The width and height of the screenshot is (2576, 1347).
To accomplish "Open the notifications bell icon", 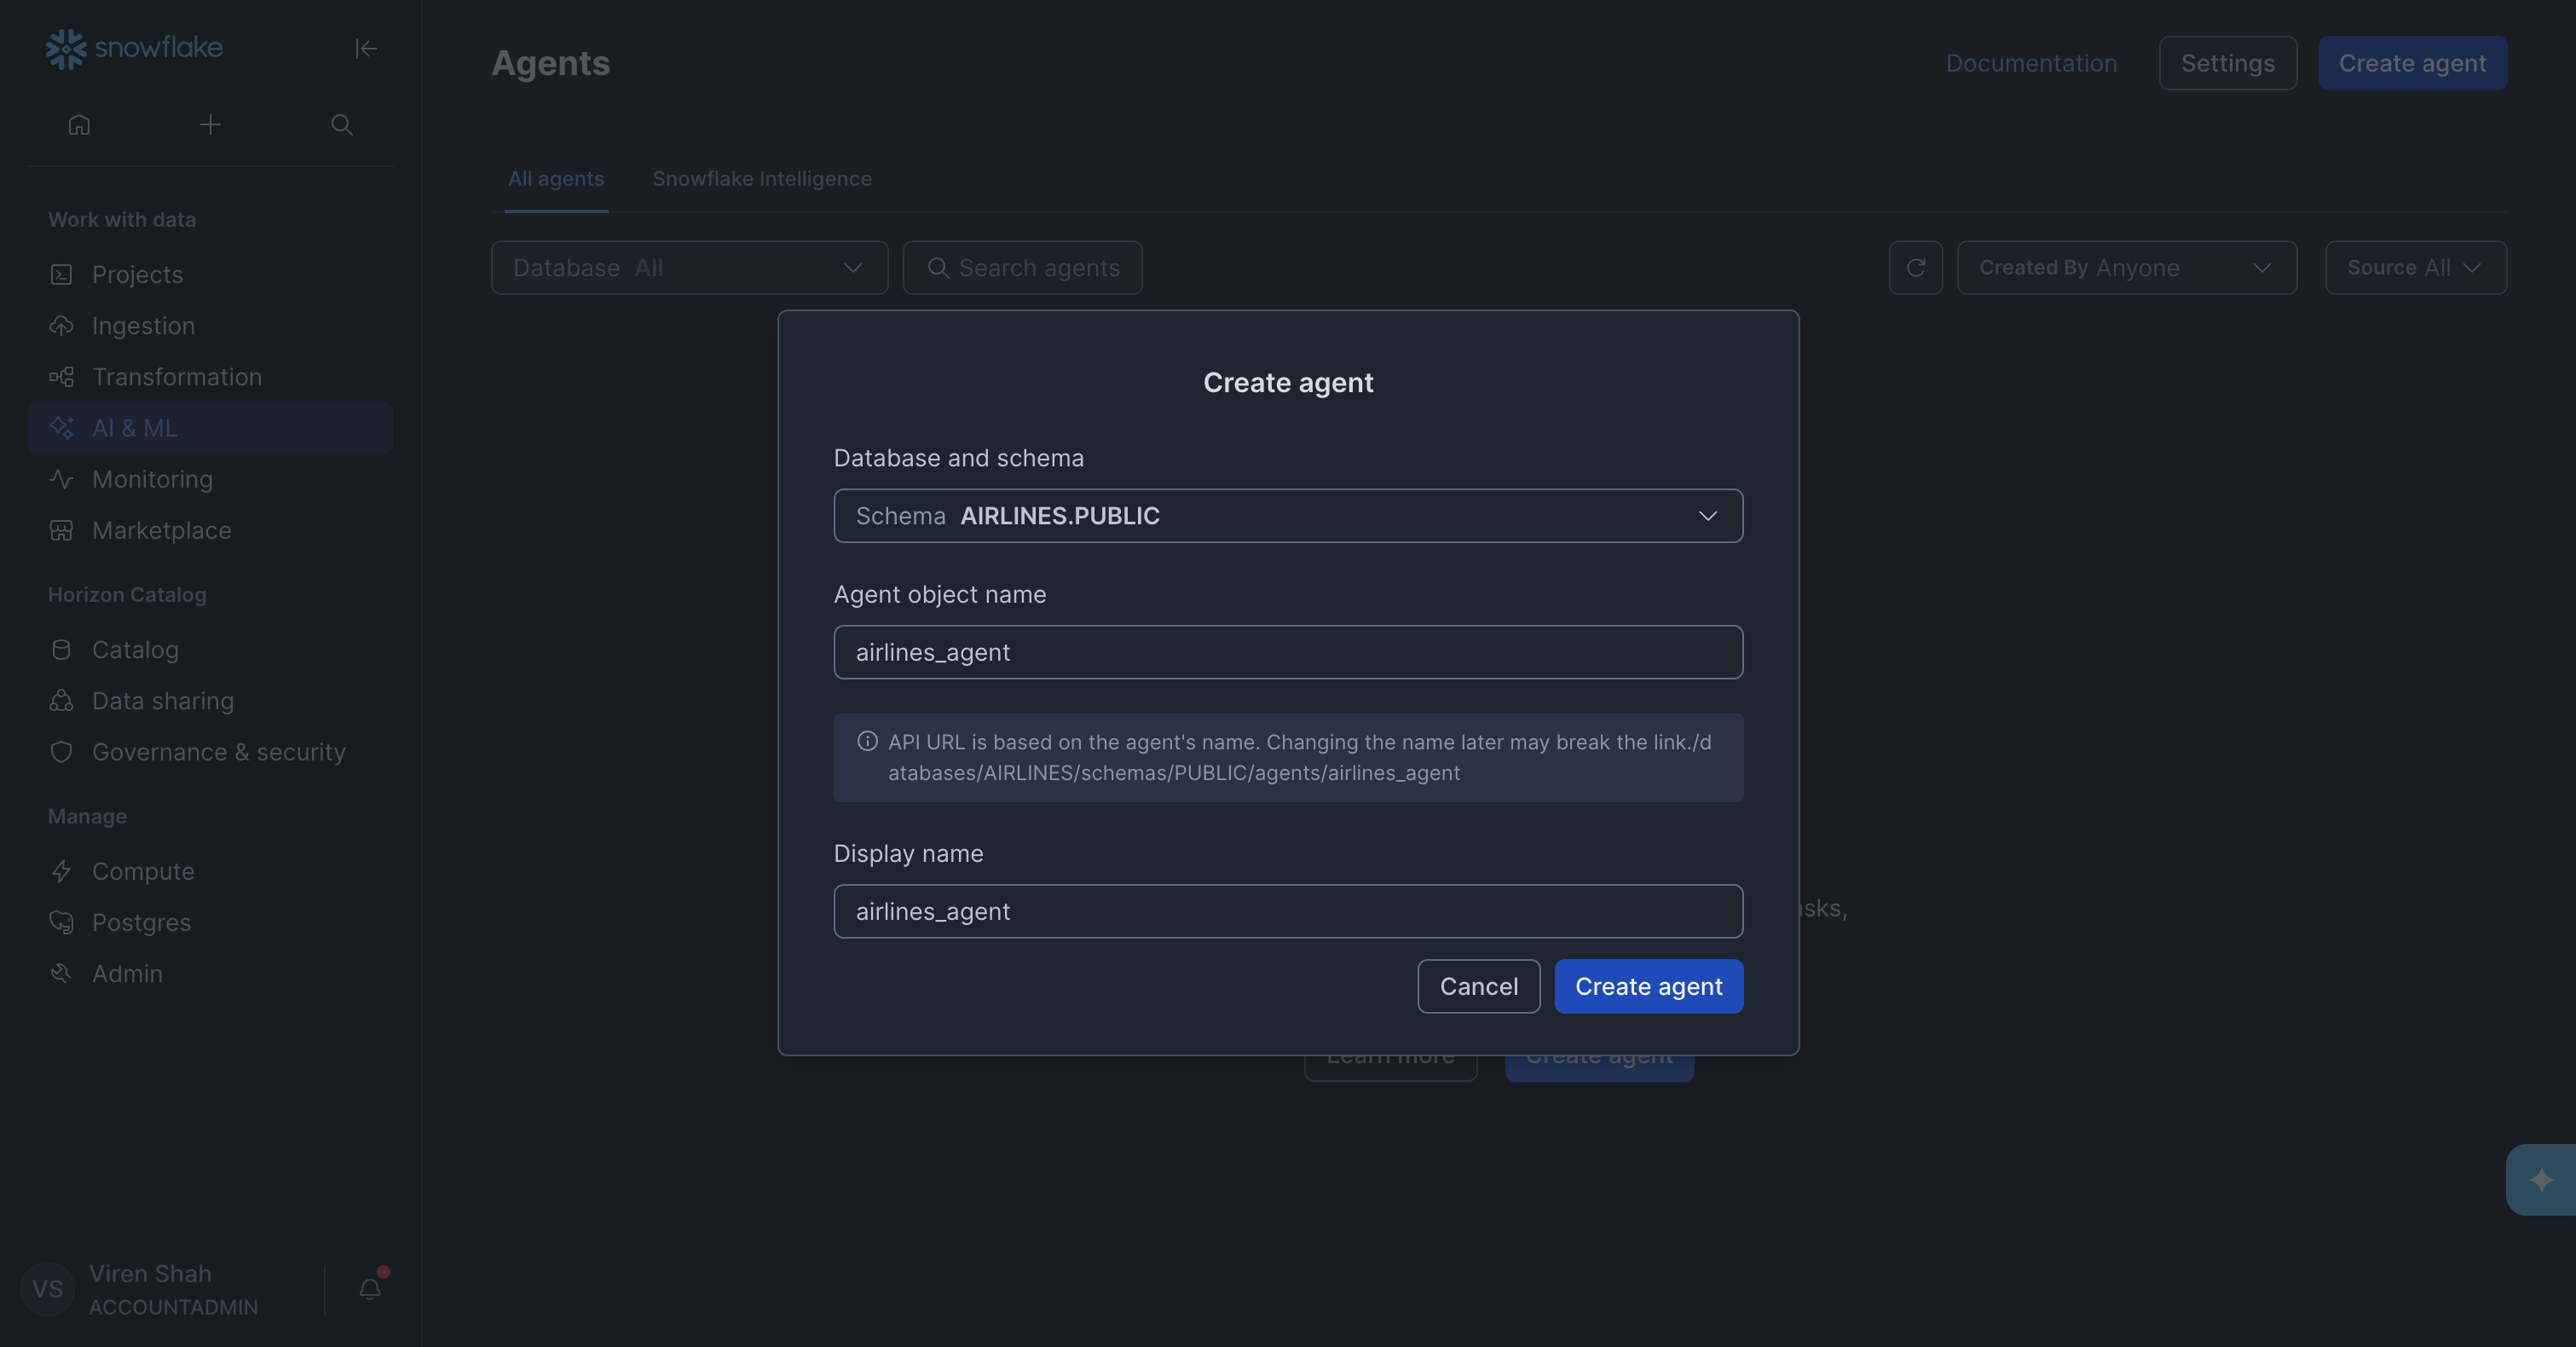I will click(x=370, y=1289).
